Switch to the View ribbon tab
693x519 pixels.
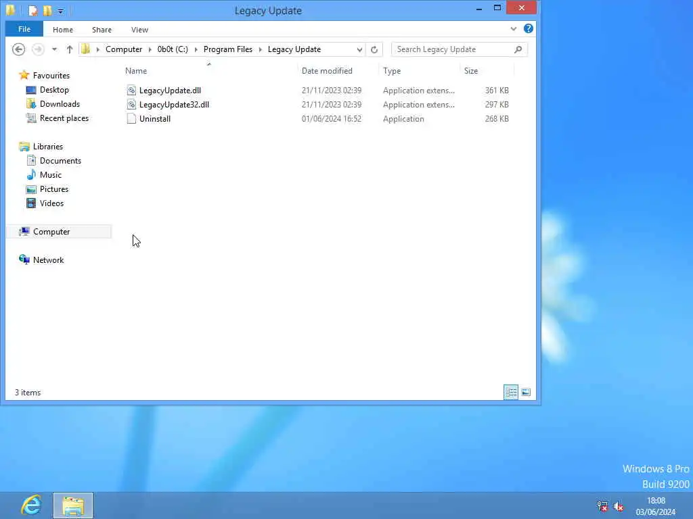point(139,30)
